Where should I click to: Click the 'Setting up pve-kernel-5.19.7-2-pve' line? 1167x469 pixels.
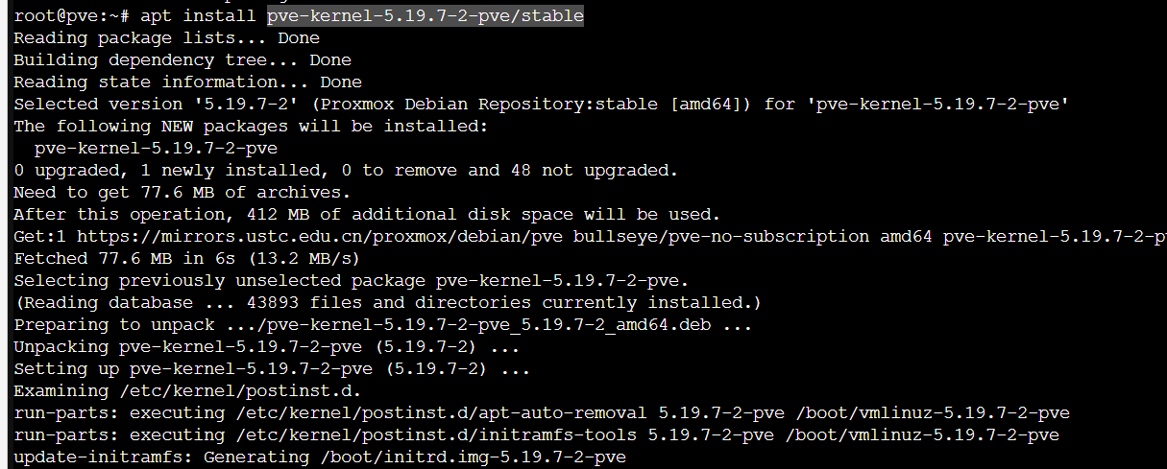tap(271, 368)
